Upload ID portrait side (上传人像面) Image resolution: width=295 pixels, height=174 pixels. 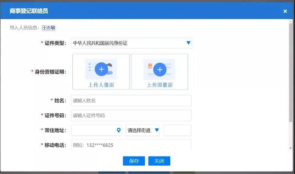(x=101, y=72)
